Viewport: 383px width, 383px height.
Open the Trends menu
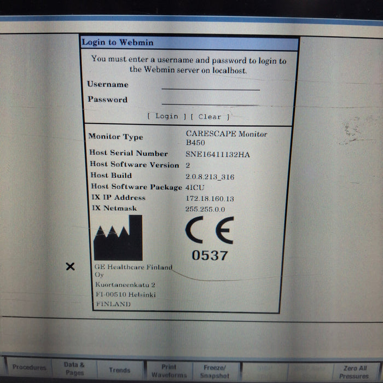tap(120, 370)
